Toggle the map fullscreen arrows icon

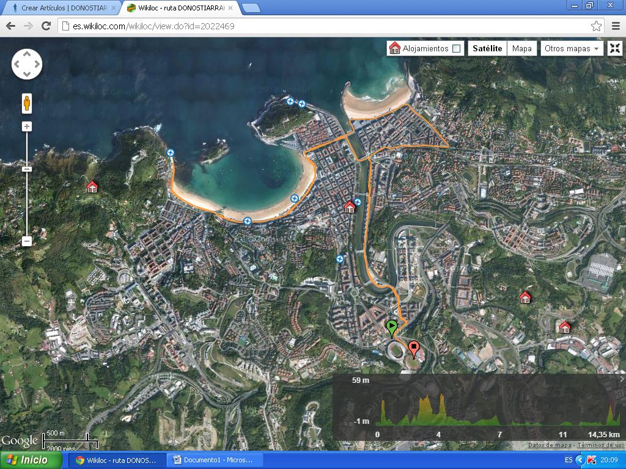[x=615, y=48]
